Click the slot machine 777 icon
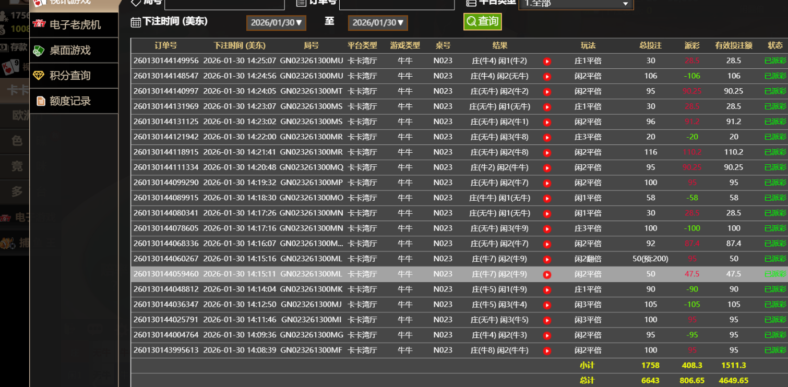Viewport: 788px width, 387px height. 39,25
